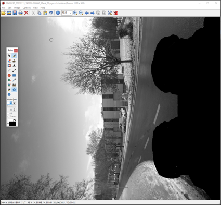The width and height of the screenshot is (221, 205).
Task: Adjust the Tolerance value stepper
Action: click(15, 110)
